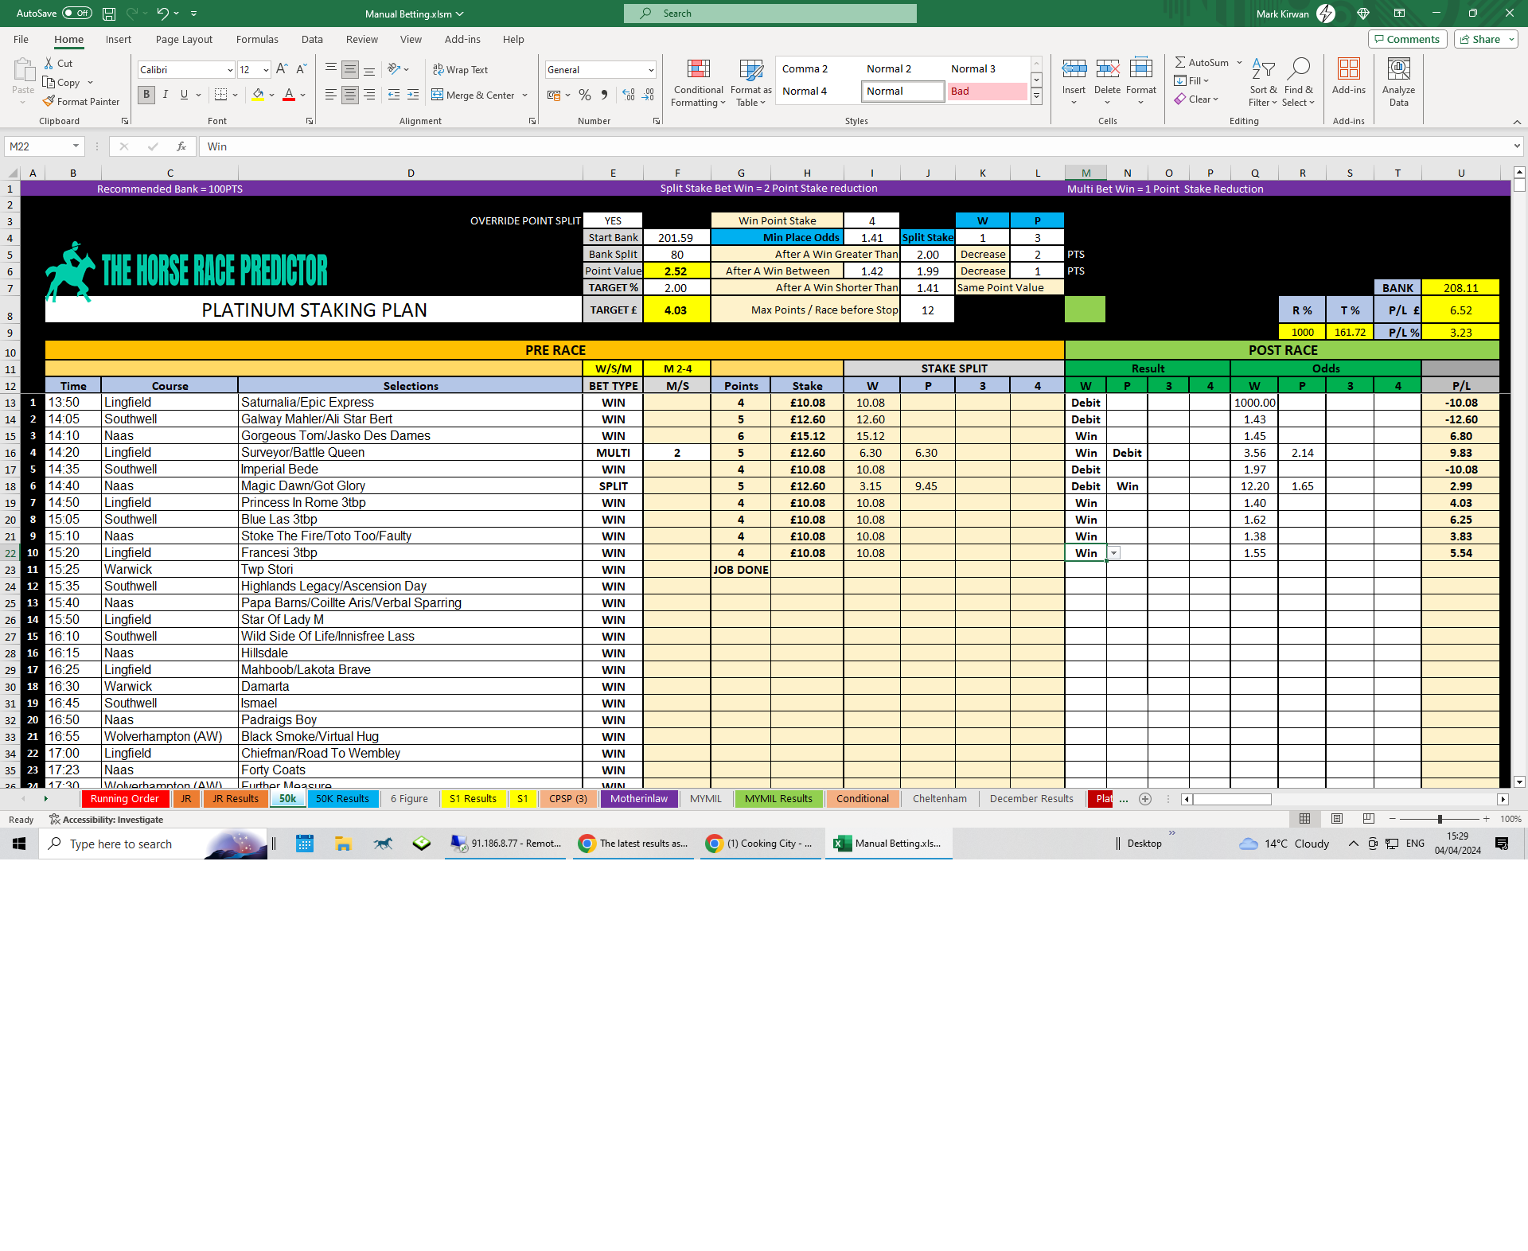Click the Percent Style icon
Image resolution: width=1528 pixels, height=1251 pixels.
tap(585, 95)
